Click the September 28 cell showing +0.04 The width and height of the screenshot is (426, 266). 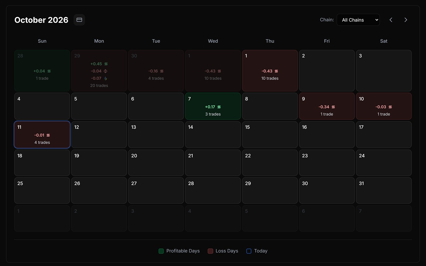click(42, 71)
